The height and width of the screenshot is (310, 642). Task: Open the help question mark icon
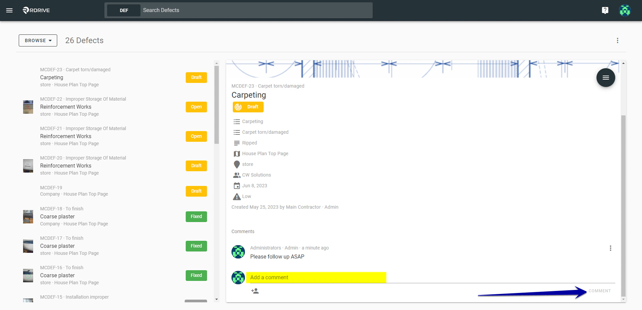(605, 10)
